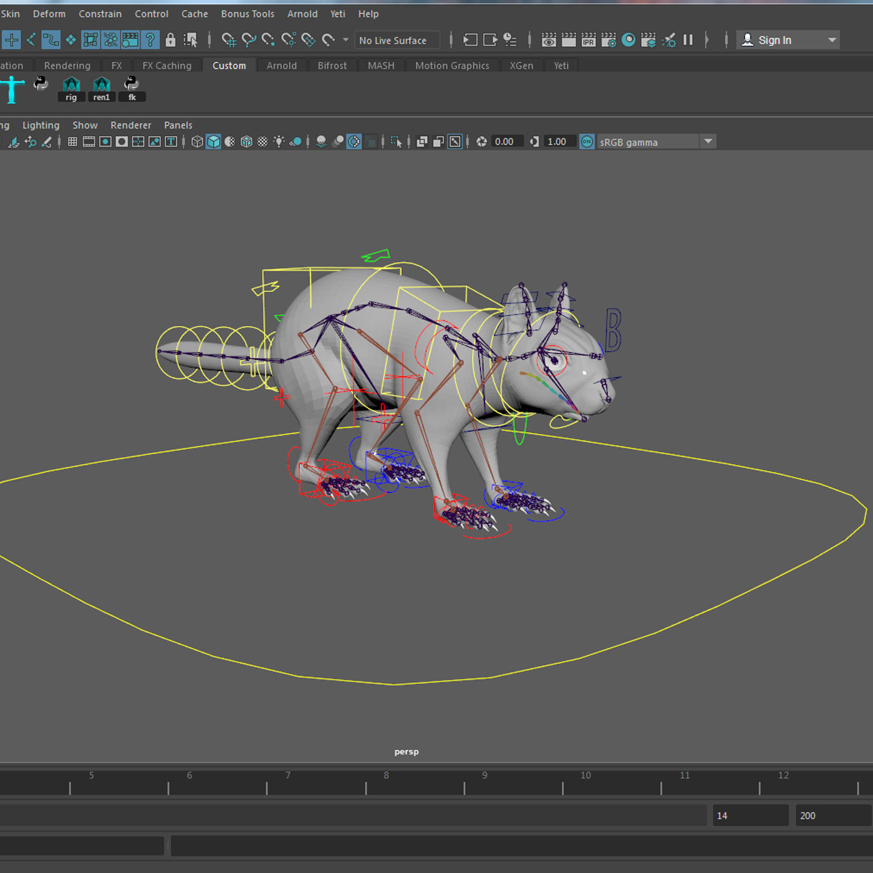The width and height of the screenshot is (873, 873).
Task: Click highlight selection mode icon
Action: [x=190, y=40]
